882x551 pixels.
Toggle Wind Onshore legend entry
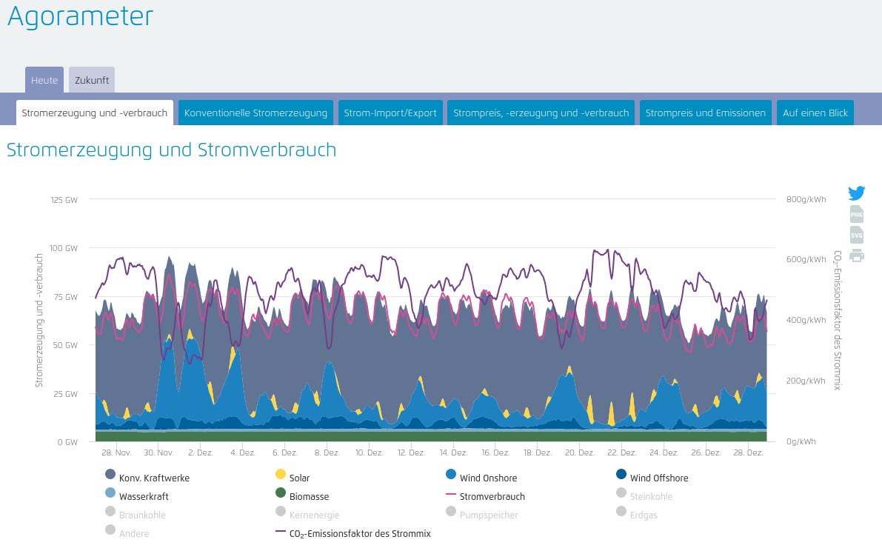pos(481,478)
